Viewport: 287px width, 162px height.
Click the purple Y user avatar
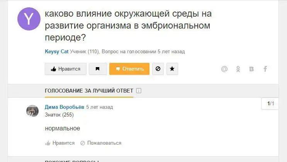click(29, 19)
